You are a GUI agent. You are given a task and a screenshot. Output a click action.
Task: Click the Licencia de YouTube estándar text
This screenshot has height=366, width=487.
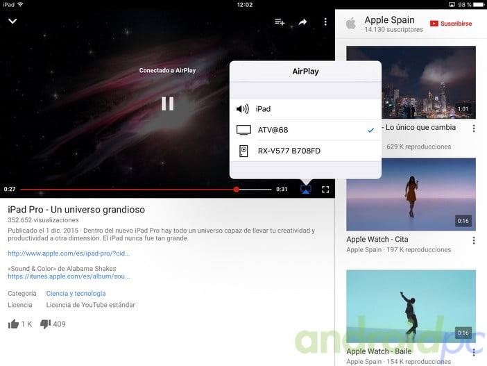tap(91, 305)
